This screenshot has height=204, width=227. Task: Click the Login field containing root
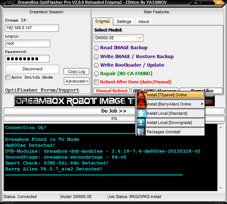[x=28, y=43]
